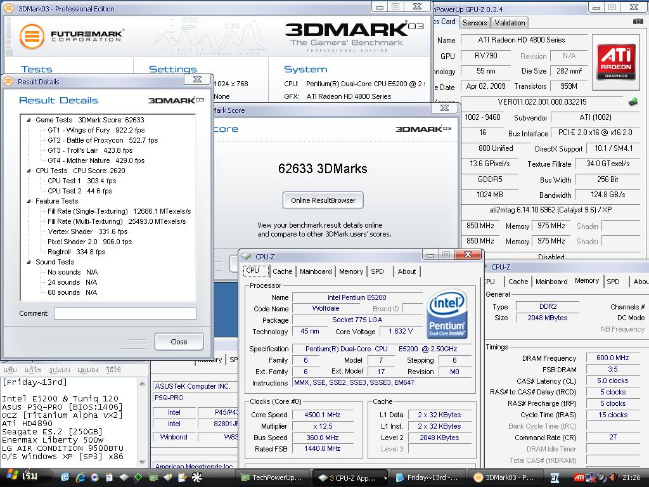Open GPU-Z Sensors tab
Screen dimensions: 649x487
pos(475,23)
